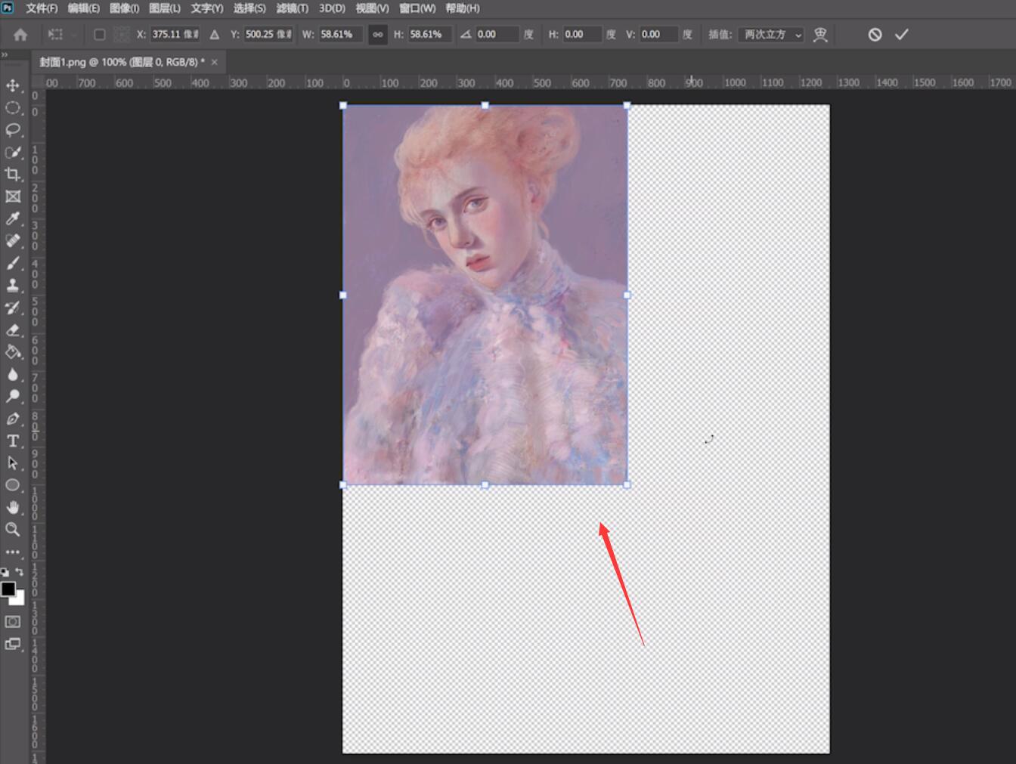The width and height of the screenshot is (1016, 764).
Task: Select the Lasso tool
Action: (13, 130)
